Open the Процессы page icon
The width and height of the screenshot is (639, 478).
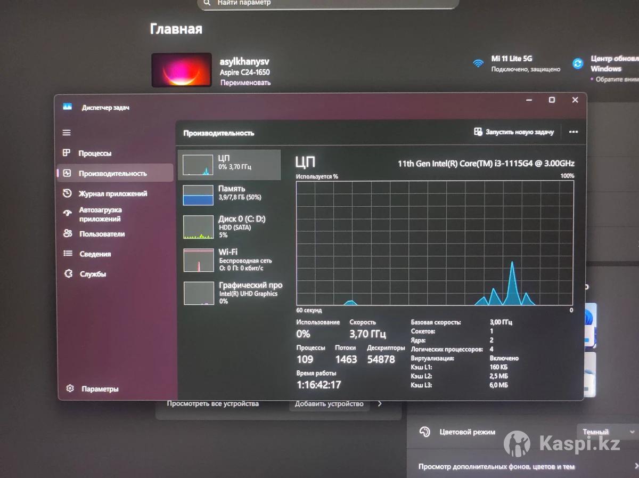pos(67,153)
